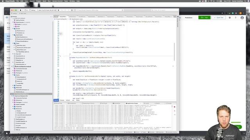The width and height of the screenshot is (250, 140).
Task: Select Bootstrapper.cs file
Action: 21,58
